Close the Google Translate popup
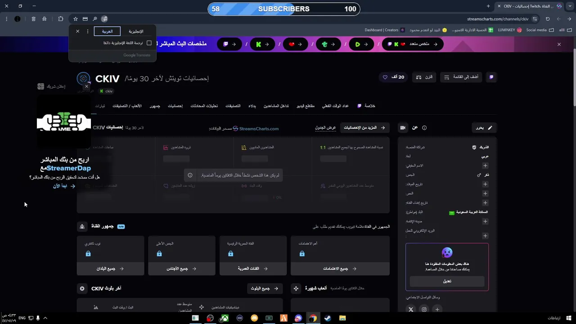Image resolution: width=576 pixels, height=324 pixels. click(77, 31)
